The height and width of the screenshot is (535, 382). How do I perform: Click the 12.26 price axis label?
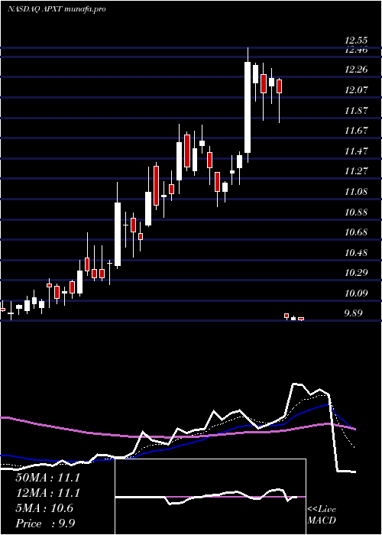point(356,70)
